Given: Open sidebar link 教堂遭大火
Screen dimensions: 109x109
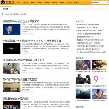Looking at the screenshot, I should coord(90,40).
